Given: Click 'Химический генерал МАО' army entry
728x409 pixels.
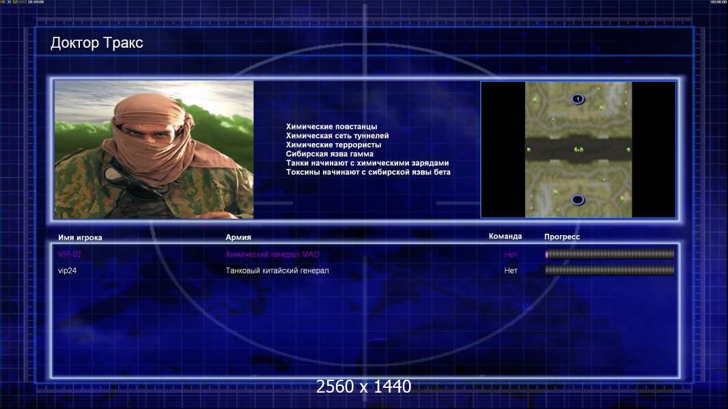Looking at the screenshot, I should [x=272, y=254].
